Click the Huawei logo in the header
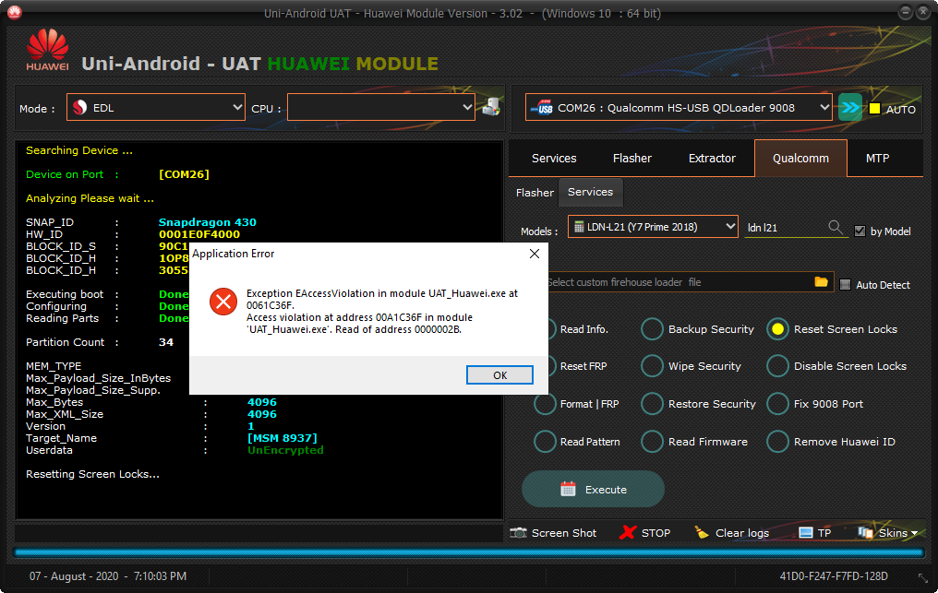The height and width of the screenshot is (593, 938). pos(47,50)
